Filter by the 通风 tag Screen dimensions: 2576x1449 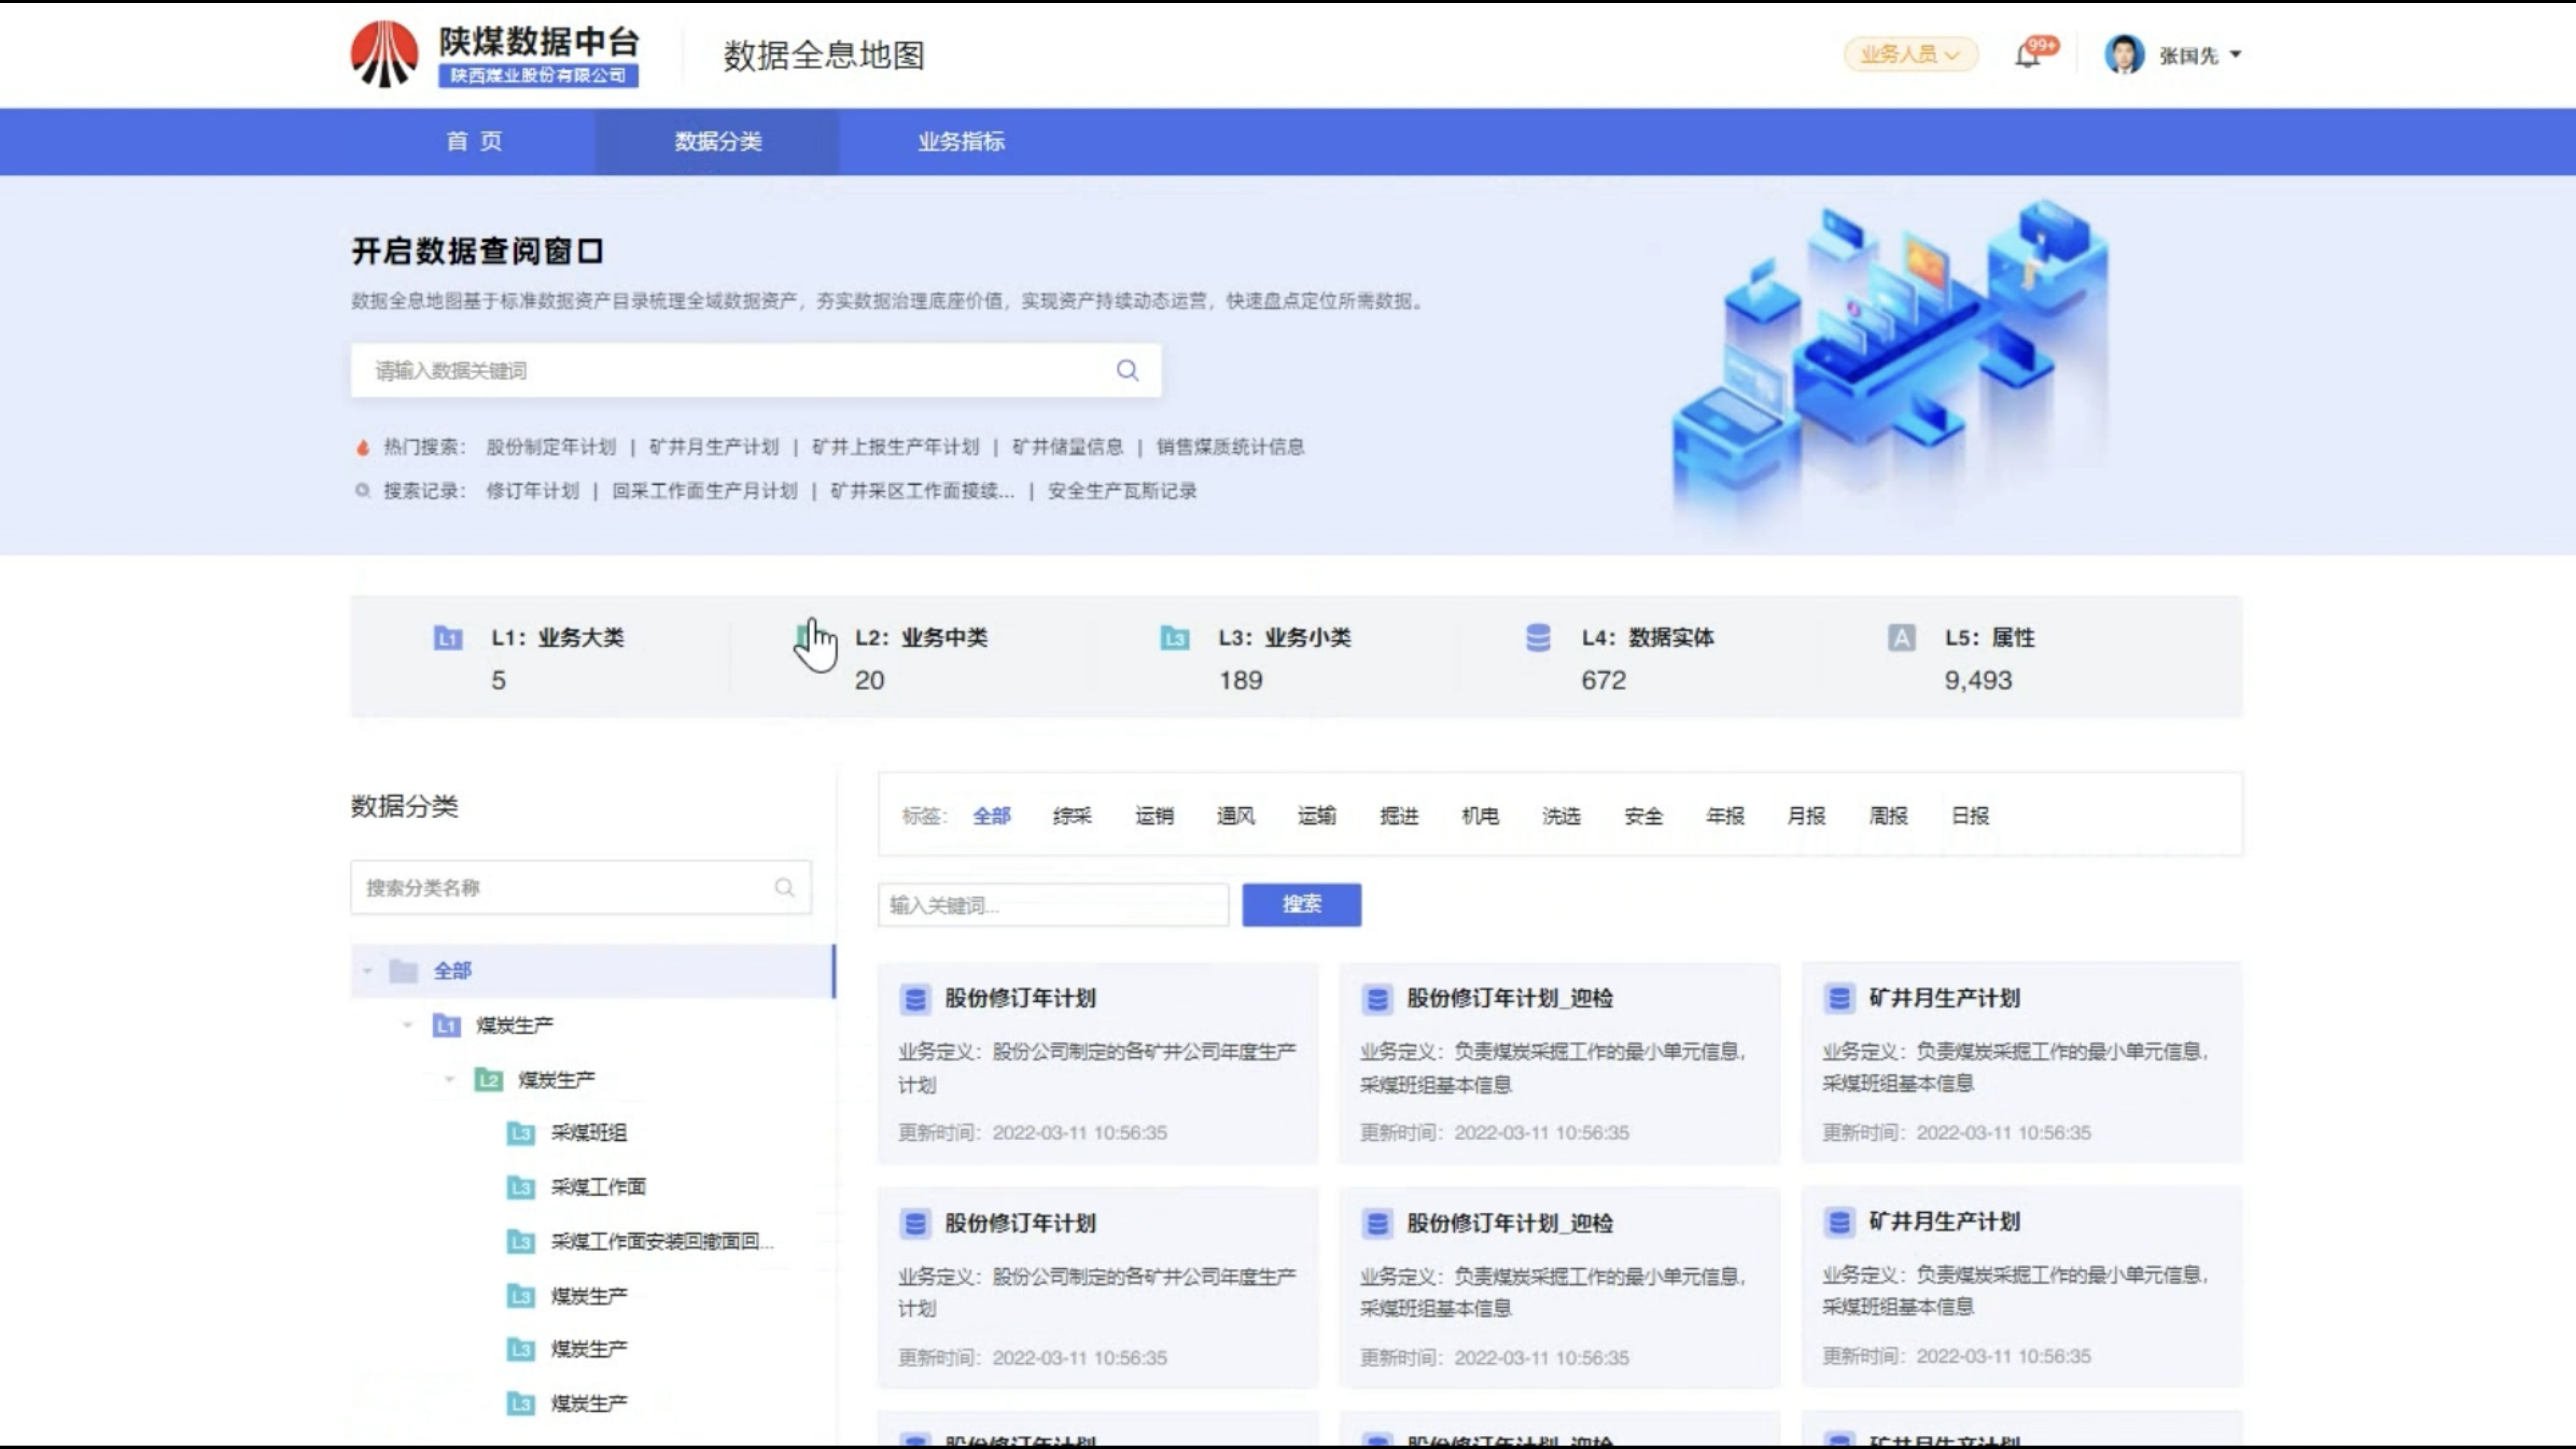pos(1236,816)
